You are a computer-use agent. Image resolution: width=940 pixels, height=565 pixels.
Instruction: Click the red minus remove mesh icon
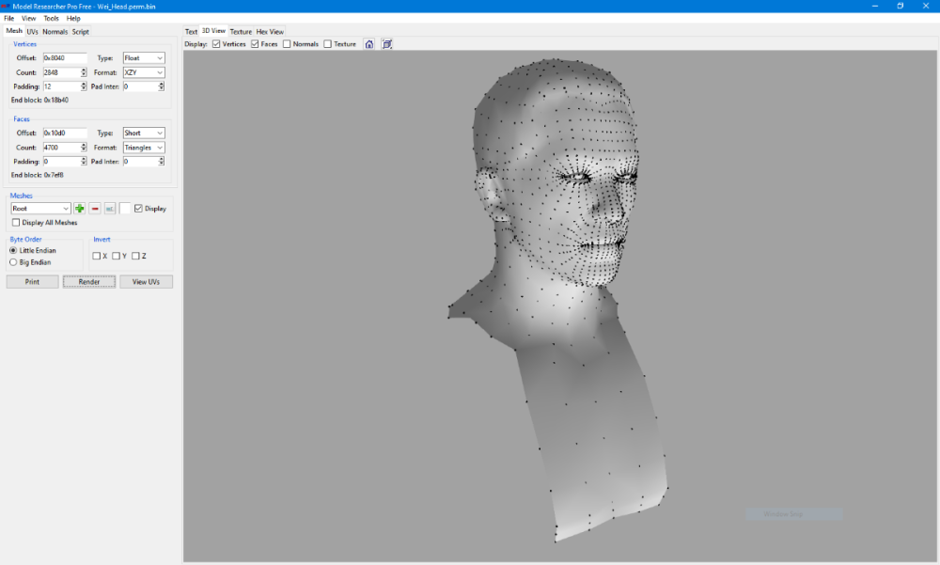95,209
